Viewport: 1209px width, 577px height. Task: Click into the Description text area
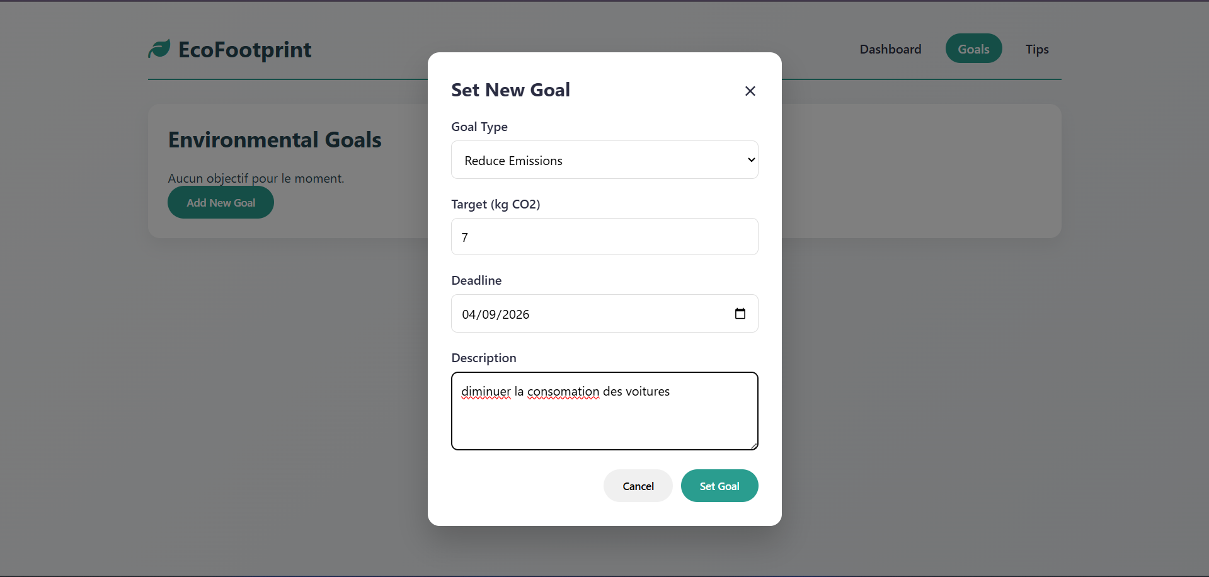[x=604, y=419]
